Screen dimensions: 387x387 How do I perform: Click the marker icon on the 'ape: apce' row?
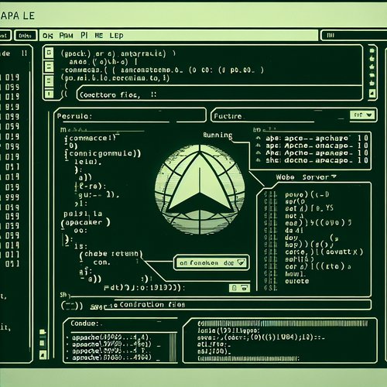pos(259,139)
